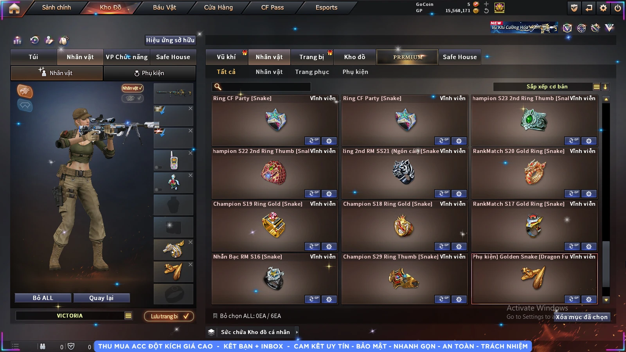Toggle the Nhân vật display checkbox

[133, 88]
